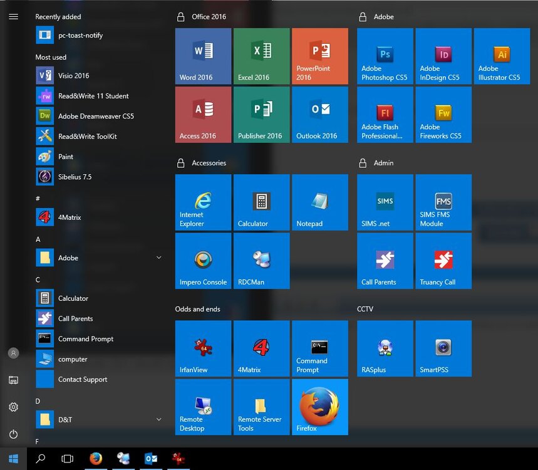Click the Odds and ends group heading
The height and width of the screenshot is (470, 538).
[x=198, y=309]
